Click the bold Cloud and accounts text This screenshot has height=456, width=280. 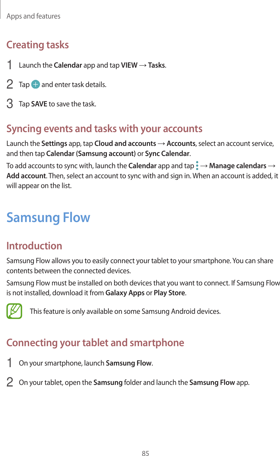point(125,144)
